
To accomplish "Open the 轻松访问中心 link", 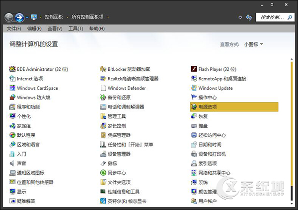I will point(212,135).
